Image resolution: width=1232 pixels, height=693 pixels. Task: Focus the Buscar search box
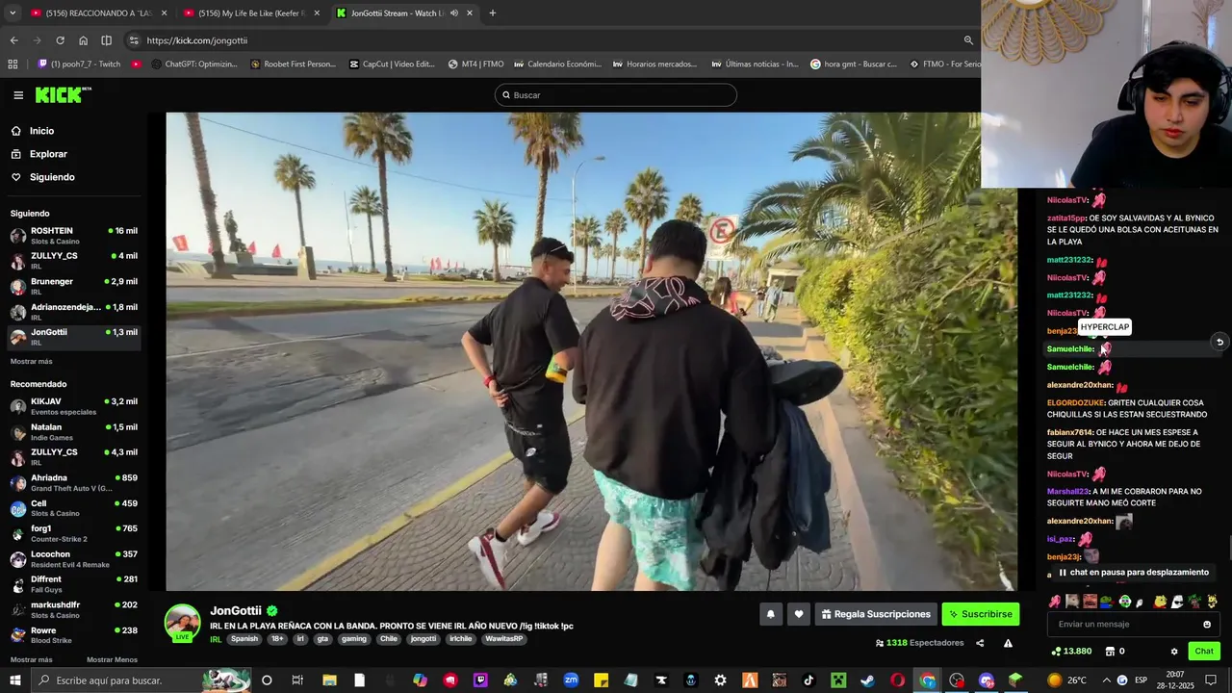tap(616, 95)
